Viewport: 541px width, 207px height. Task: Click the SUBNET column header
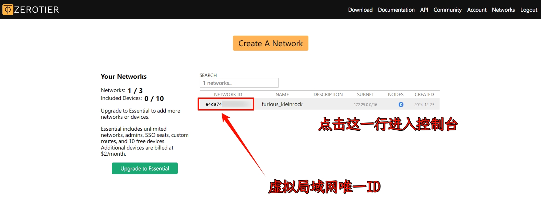click(x=365, y=94)
